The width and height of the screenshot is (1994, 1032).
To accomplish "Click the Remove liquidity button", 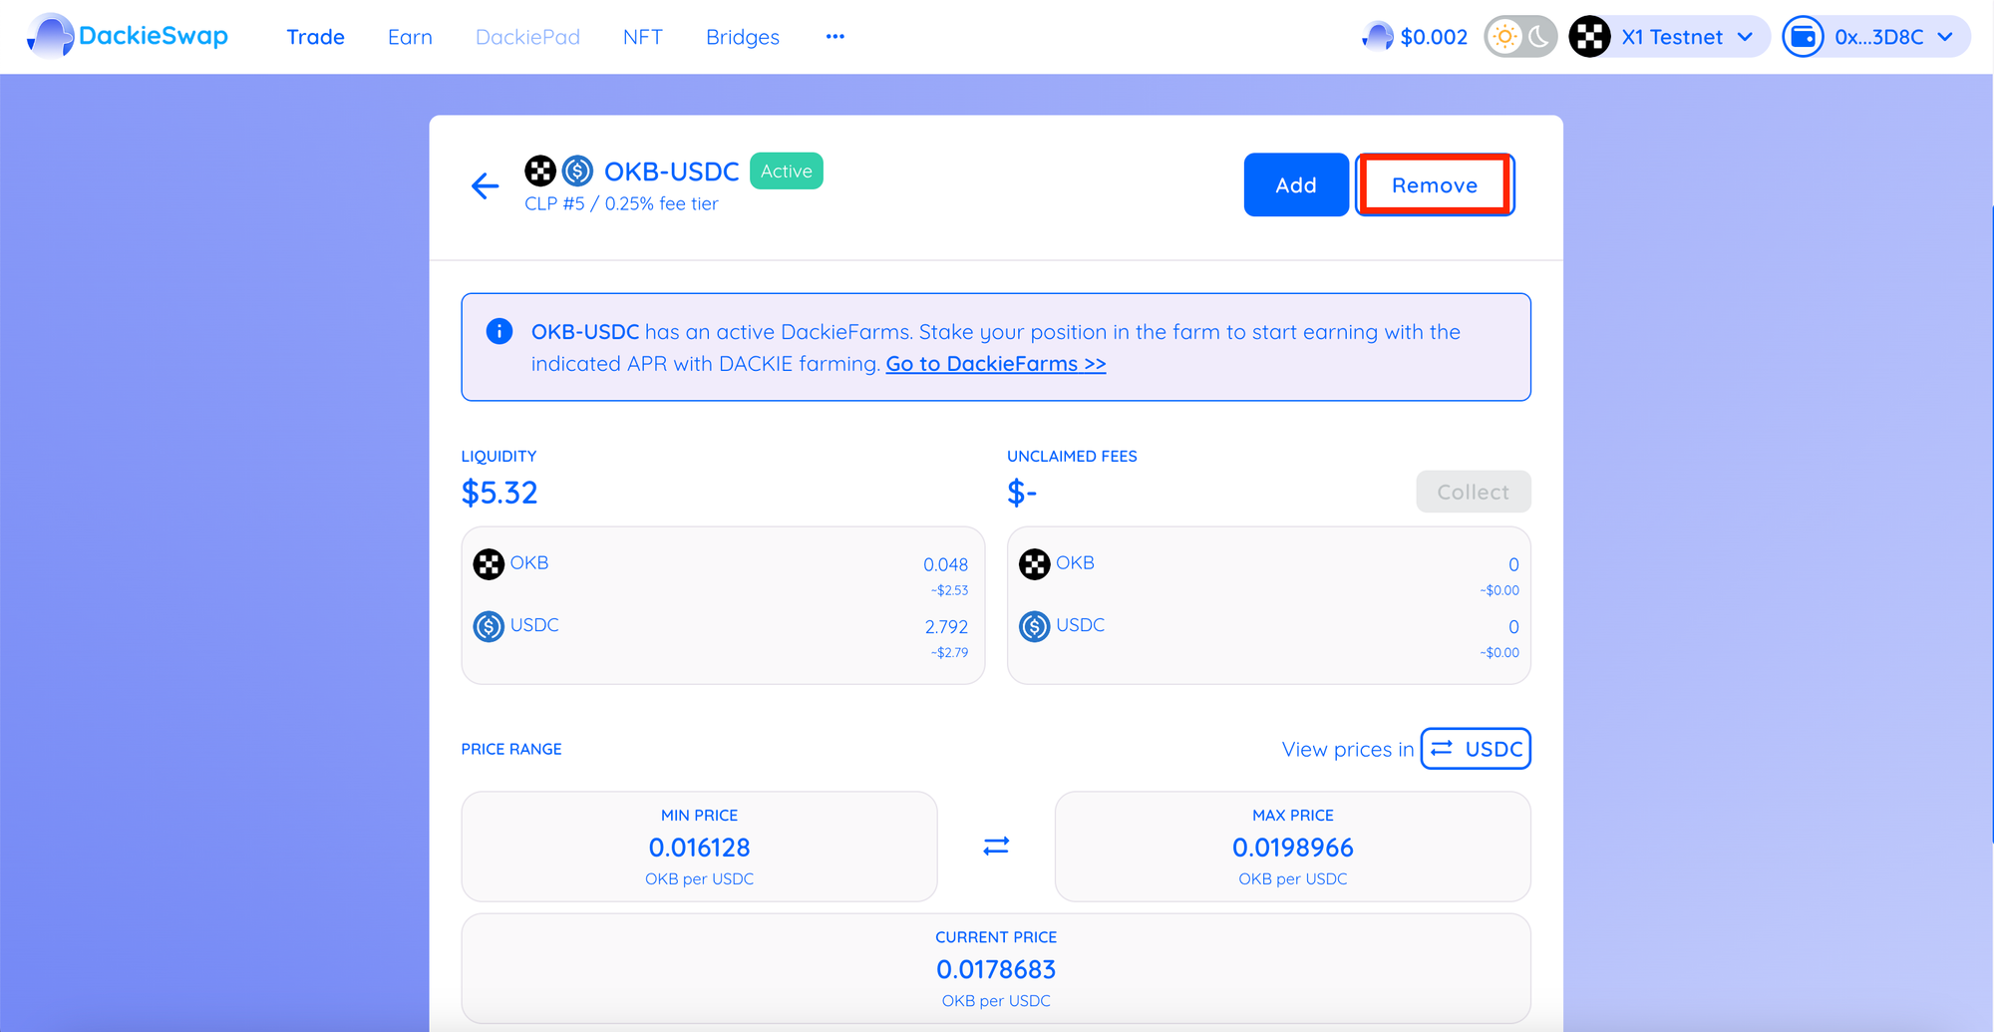I will coord(1435,184).
